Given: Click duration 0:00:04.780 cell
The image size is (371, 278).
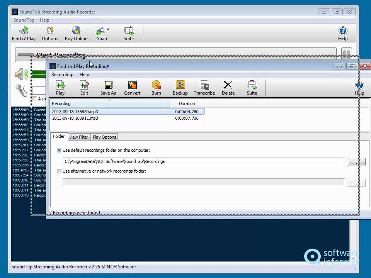Looking at the screenshot, I should click(x=187, y=112).
